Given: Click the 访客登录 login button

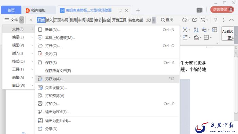Looking at the screenshot, I should (x=222, y=10).
